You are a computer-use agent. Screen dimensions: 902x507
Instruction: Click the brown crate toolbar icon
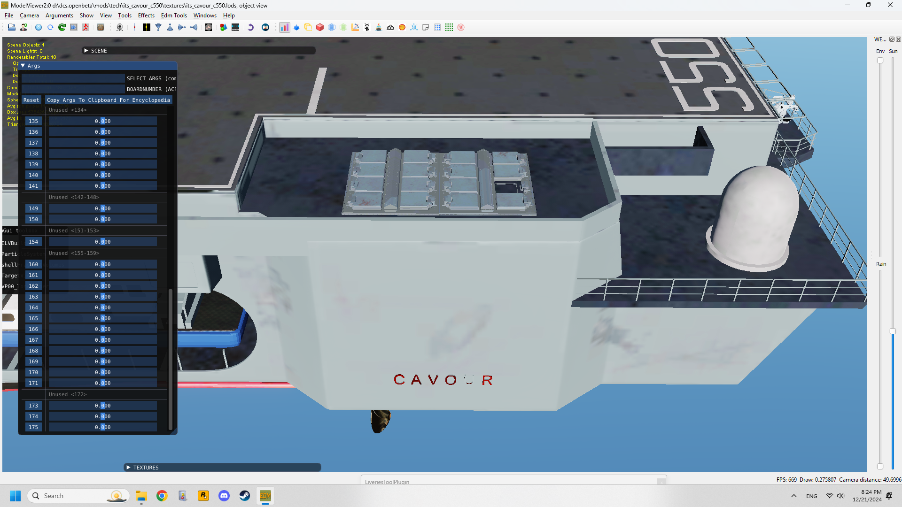coord(101,27)
